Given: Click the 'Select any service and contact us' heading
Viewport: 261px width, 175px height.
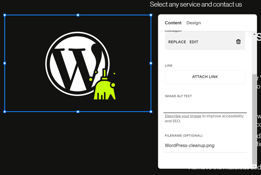Looking at the screenshot, I should tap(196, 4).
